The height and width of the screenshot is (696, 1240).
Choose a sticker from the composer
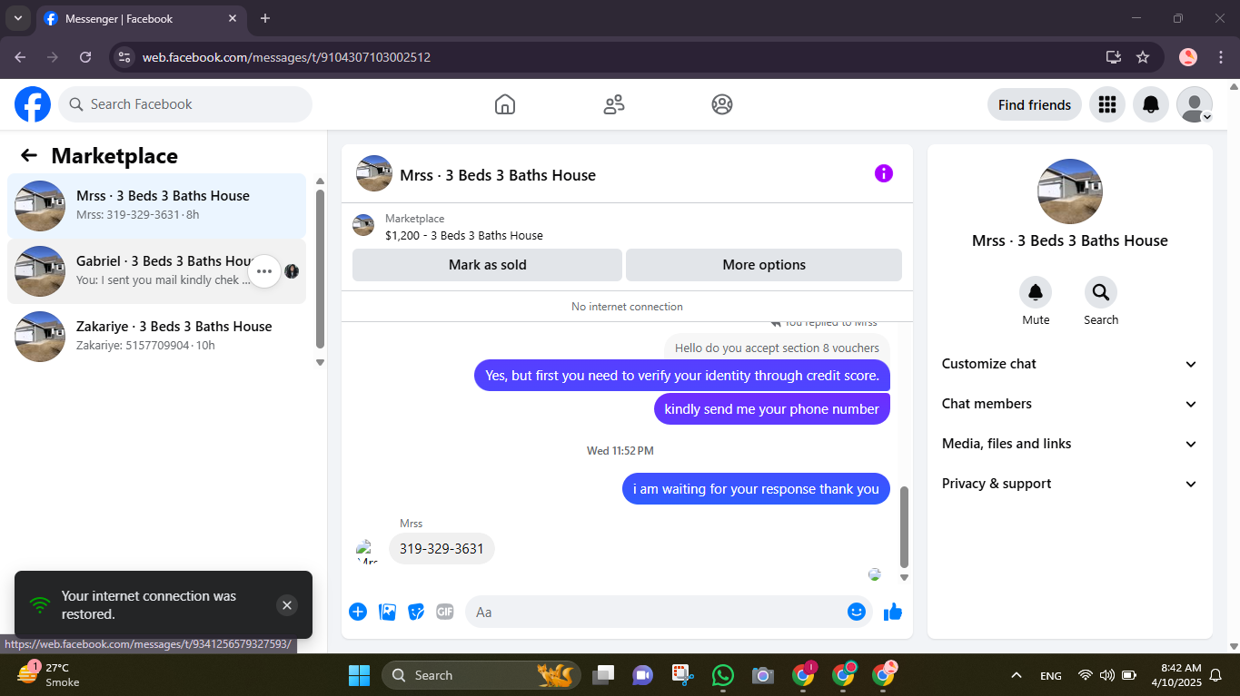pyautogui.click(x=416, y=612)
